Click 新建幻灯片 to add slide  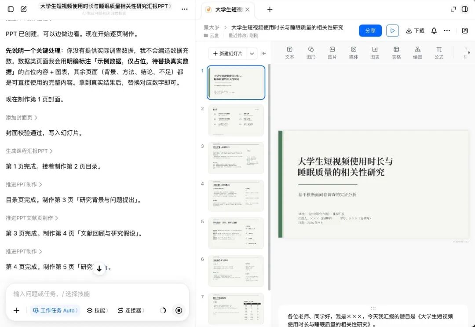pos(228,54)
